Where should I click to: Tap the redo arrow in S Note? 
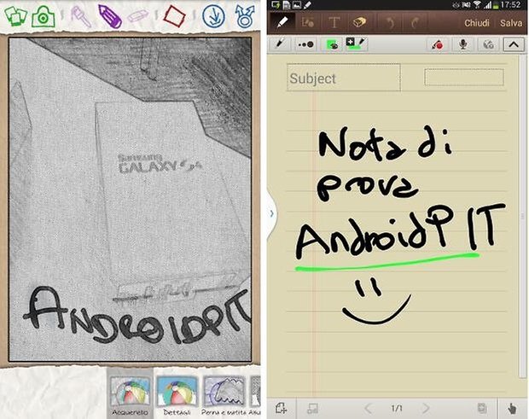pos(415,22)
